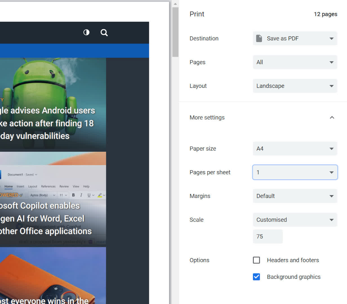
Task: Click the dark mode contrast icon in preview
Action: 86,32
